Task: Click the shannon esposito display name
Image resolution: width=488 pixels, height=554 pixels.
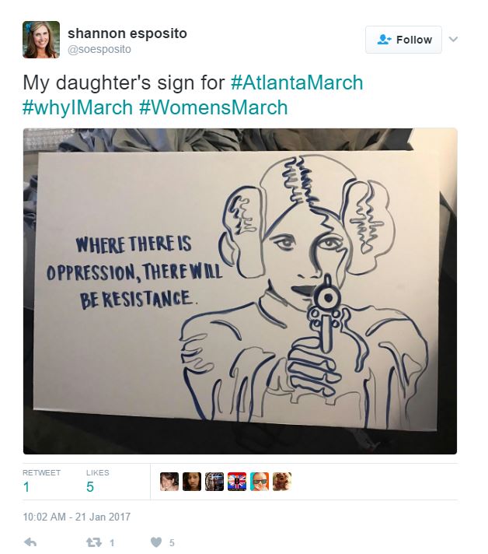Action: click(127, 33)
